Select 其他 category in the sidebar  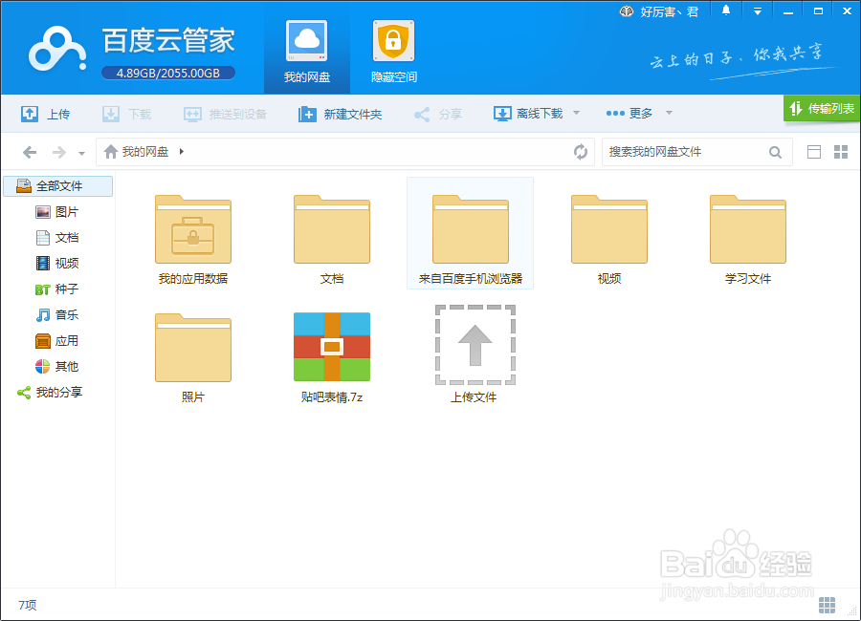(x=57, y=367)
